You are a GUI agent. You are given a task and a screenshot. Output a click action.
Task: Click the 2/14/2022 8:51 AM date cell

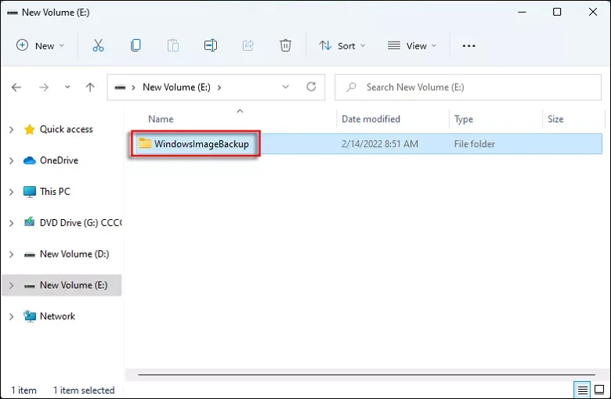[x=380, y=144]
